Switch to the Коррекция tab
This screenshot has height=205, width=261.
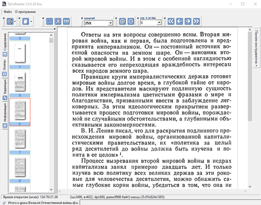point(5,89)
